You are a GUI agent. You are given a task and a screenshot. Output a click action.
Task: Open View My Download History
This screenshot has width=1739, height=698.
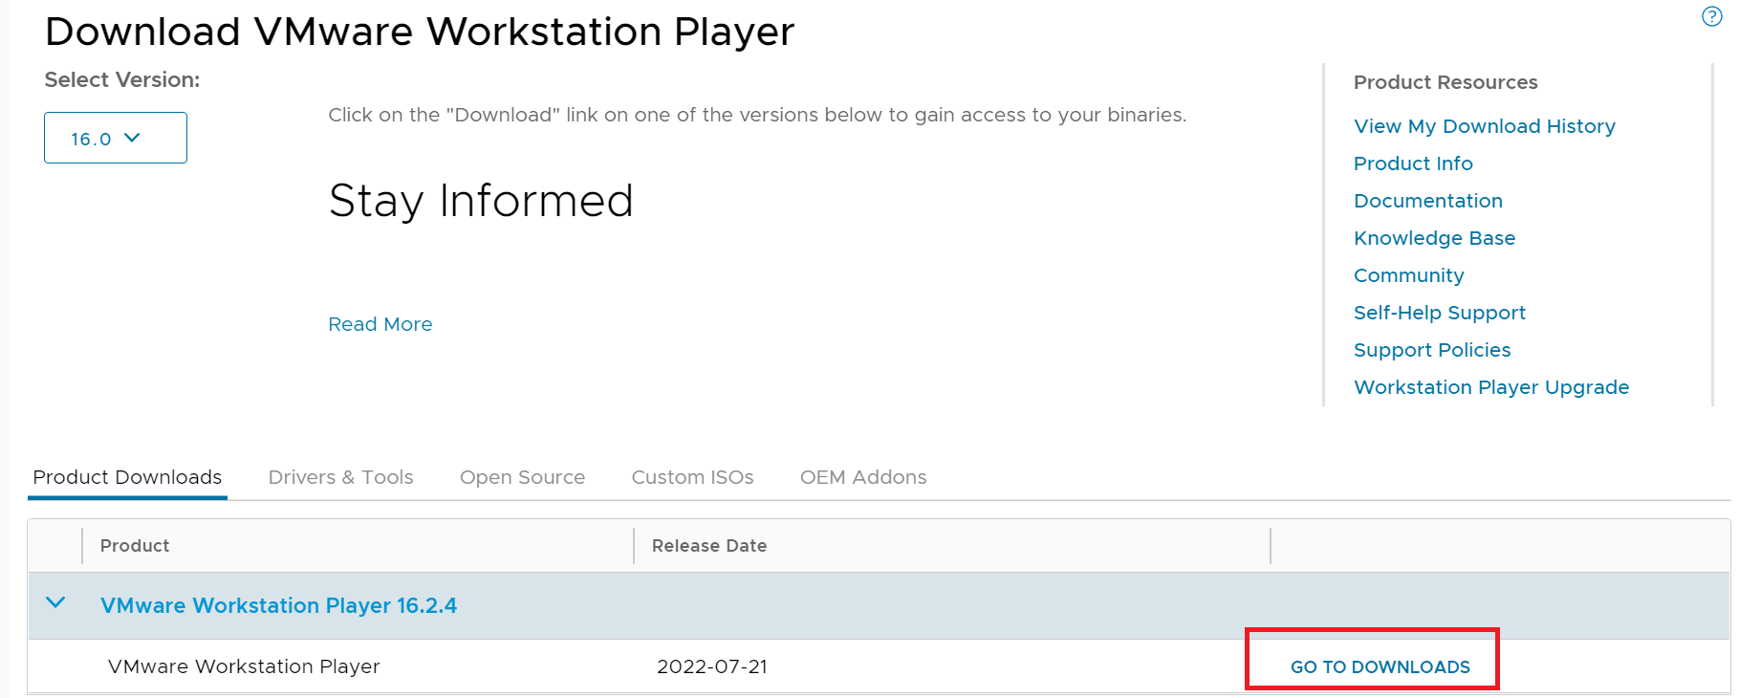pos(1484,126)
